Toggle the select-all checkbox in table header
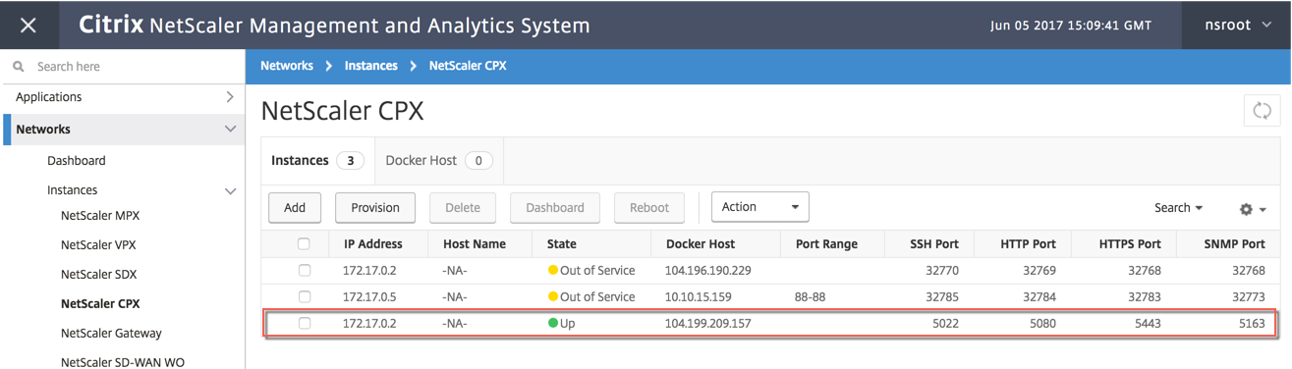The width and height of the screenshot is (1292, 369). click(304, 243)
